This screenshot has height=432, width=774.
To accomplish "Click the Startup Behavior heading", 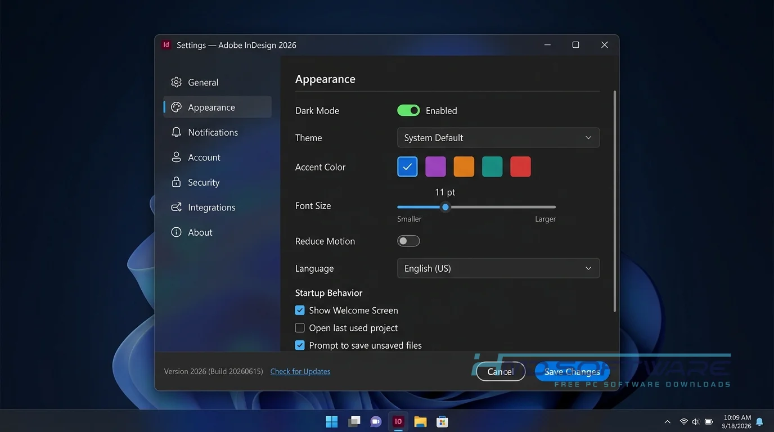I will pyautogui.click(x=328, y=293).
